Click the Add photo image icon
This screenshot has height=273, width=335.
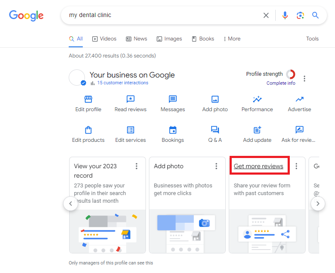215,99
